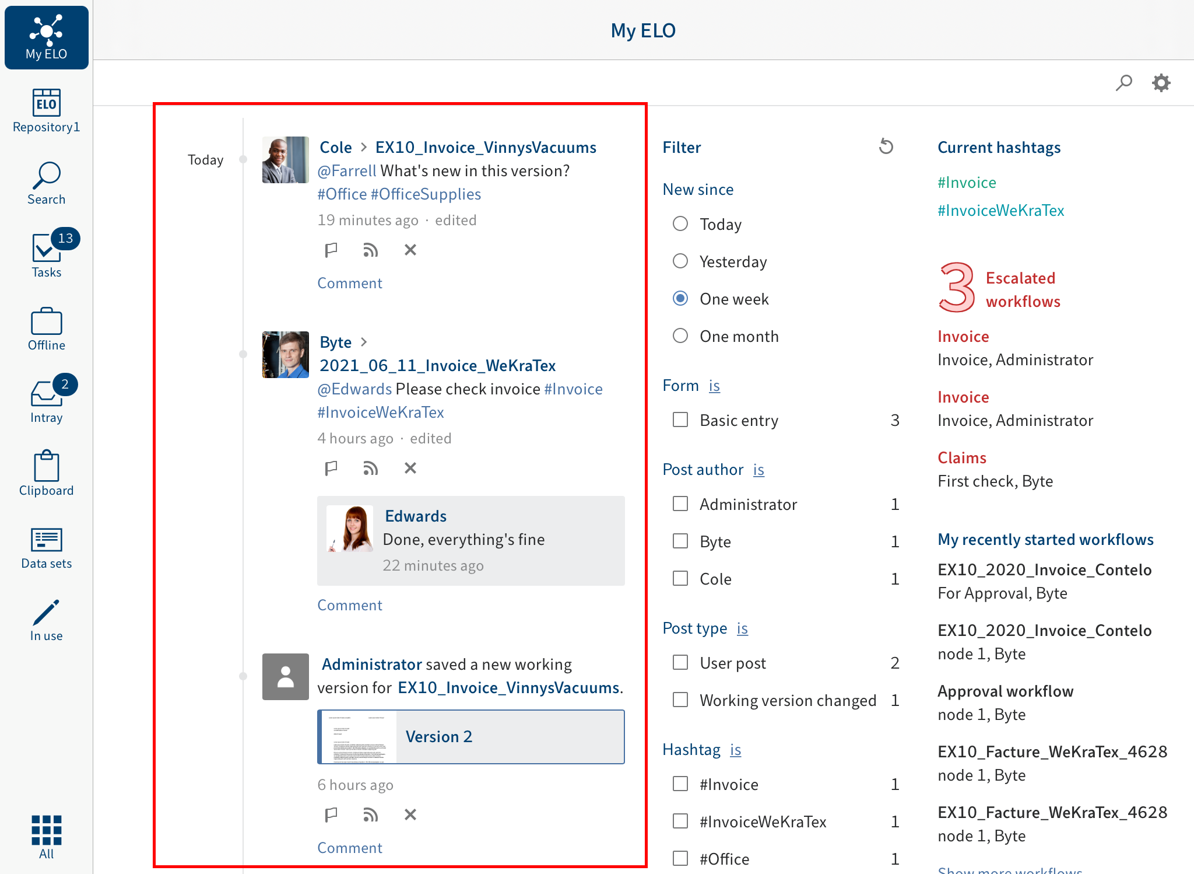The height and width of the screenshot is (874, 1194).
Task: Click Comment under the Version 2 post
Action: tap(350, 848)
